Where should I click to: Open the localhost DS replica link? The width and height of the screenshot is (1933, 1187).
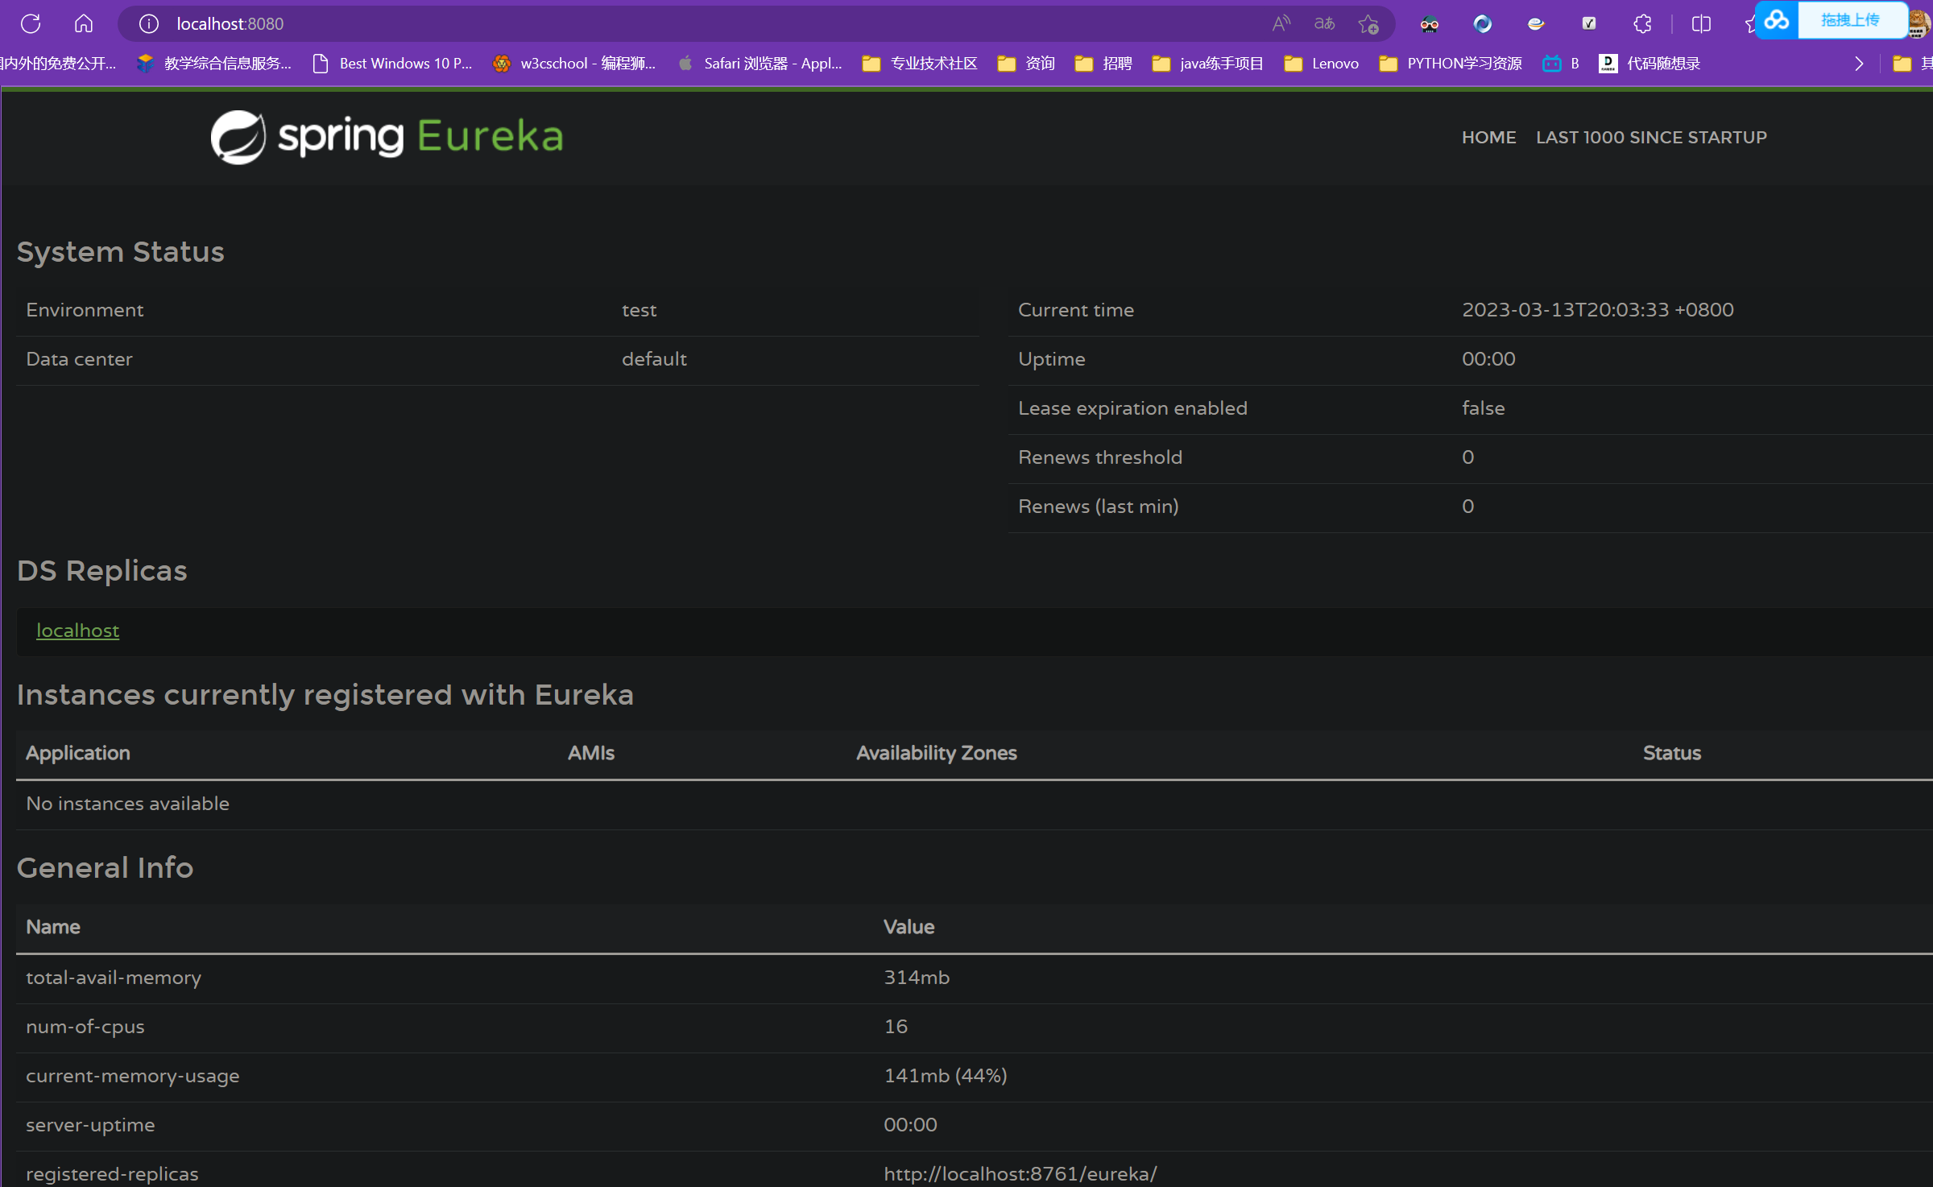click(x=77, y=631)
